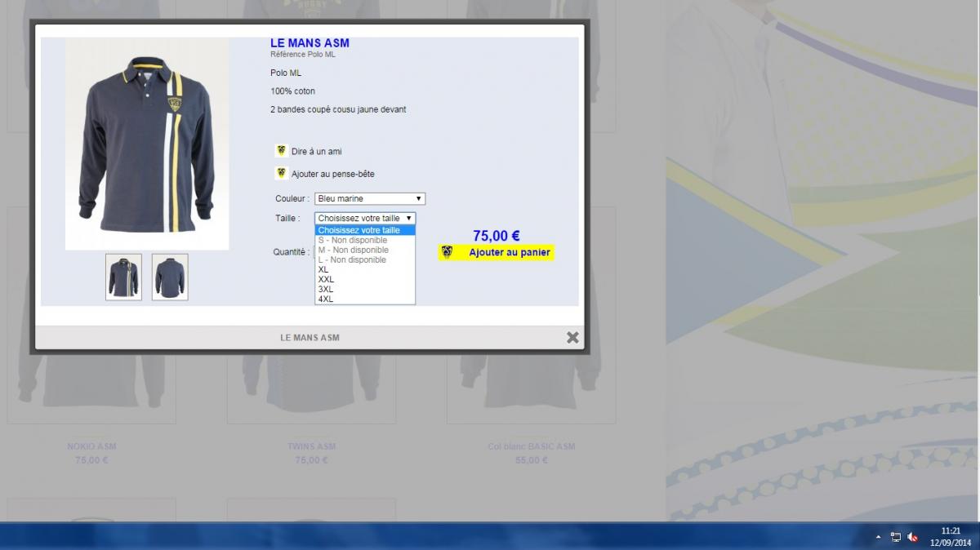Click the 2 bandes coupé cousu jaune devant text

click(x=338, y=109)
